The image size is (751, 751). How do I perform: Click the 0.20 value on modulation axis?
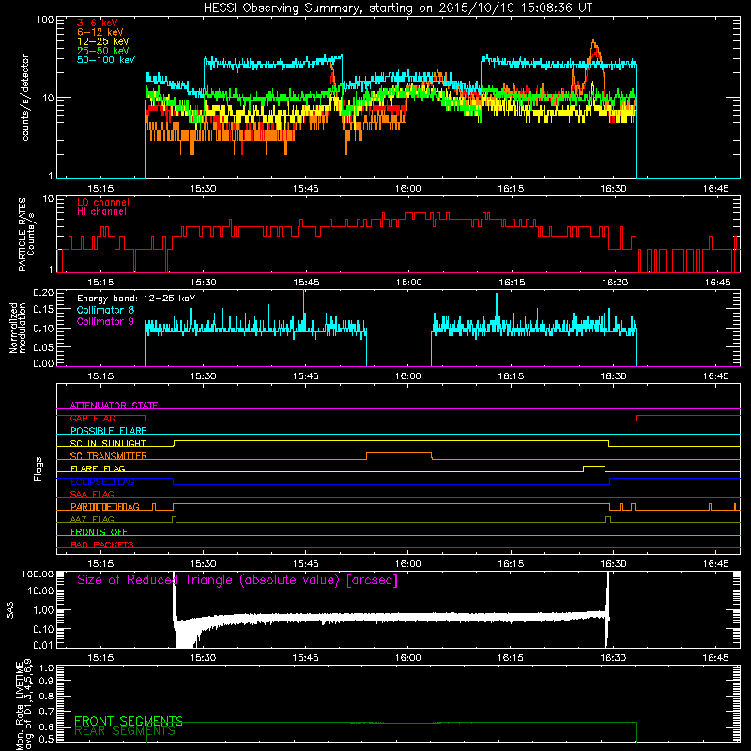[x=43, y=293]
